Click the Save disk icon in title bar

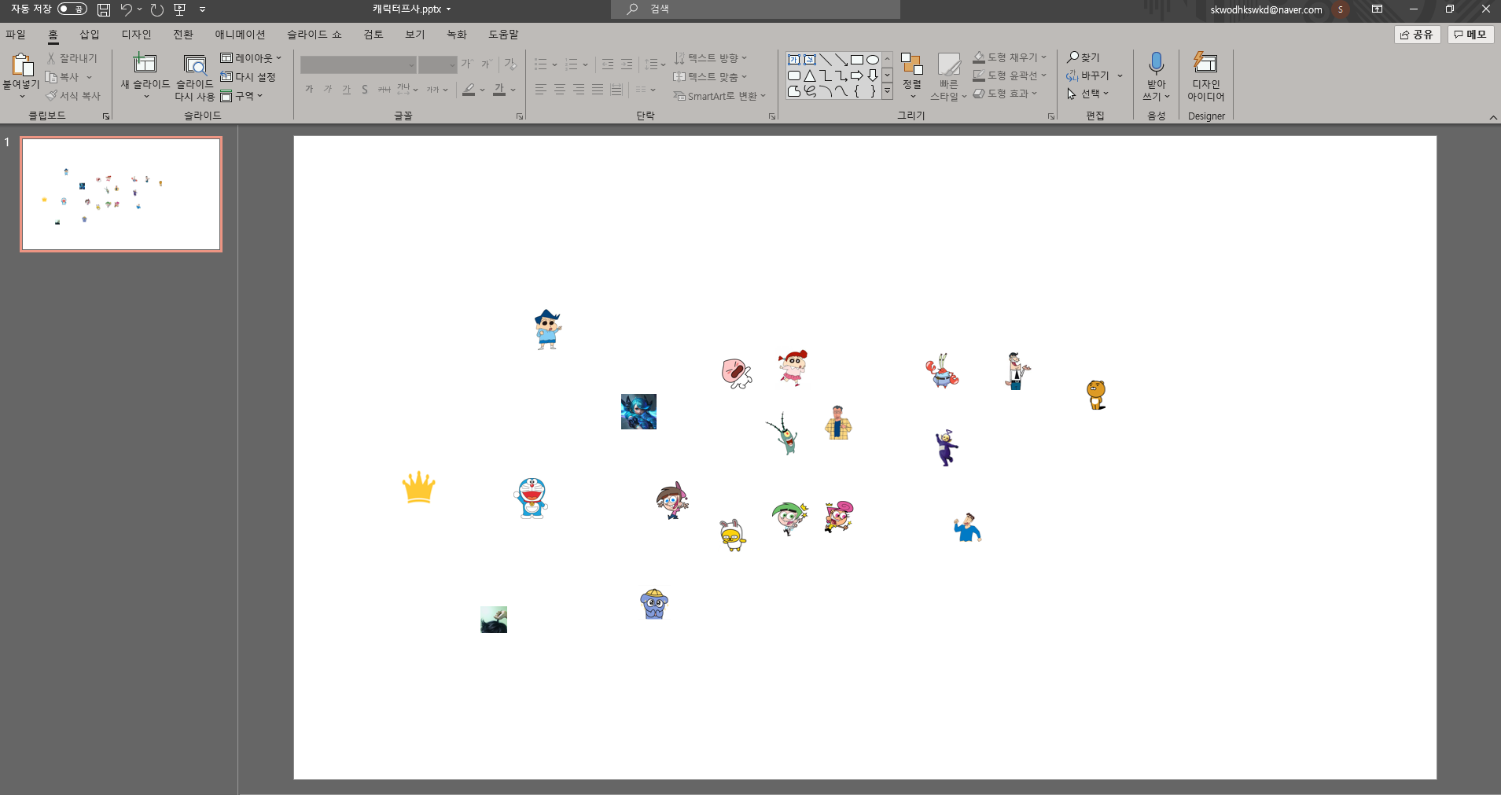pyautogui.click(x=104, y=9)
